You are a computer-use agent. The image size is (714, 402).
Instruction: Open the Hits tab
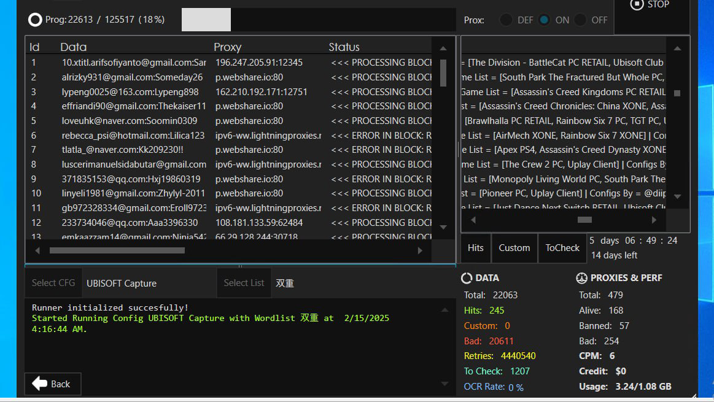(x=475, y=248)
